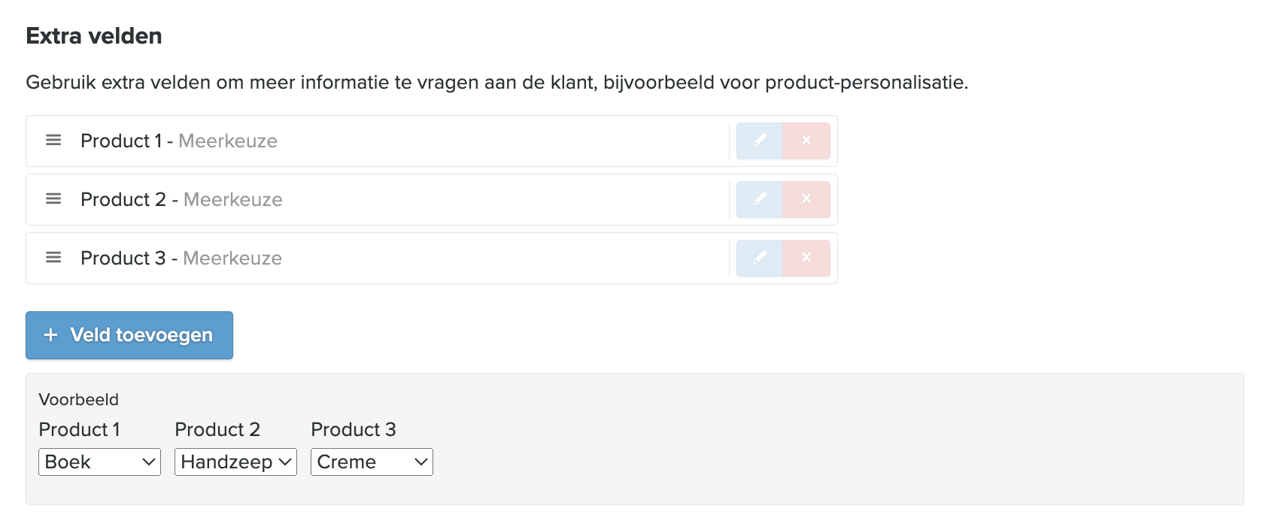Grab the drag handle of Product 1
This screenshot has width=1269, height=527.
point(53,141)
